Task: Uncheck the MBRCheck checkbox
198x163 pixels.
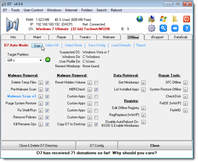Action: [x=96, y=90]
